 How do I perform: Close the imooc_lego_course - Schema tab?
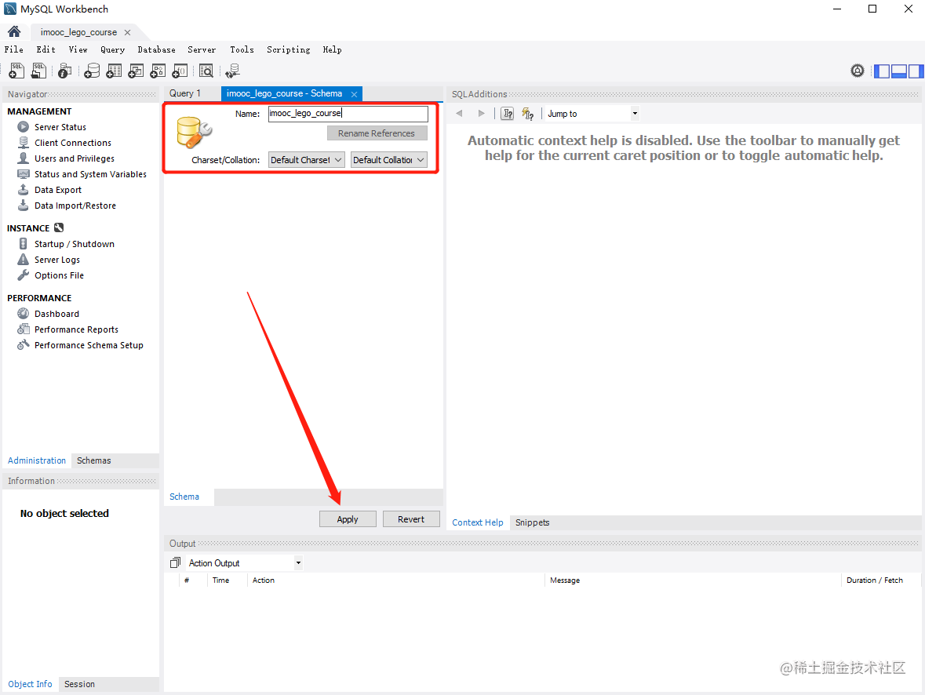tap(354, 94)
